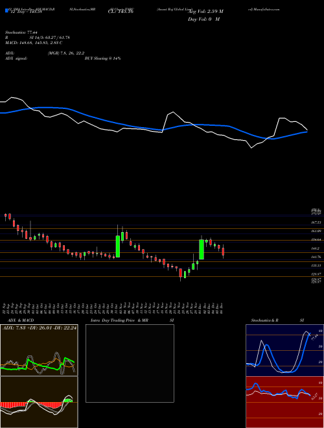
Task: Click the ADX: 7.83 +DY: 26.01 readout
Action: (x=40, y=328)
